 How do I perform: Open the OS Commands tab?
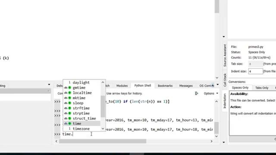(x=207, y=86)
